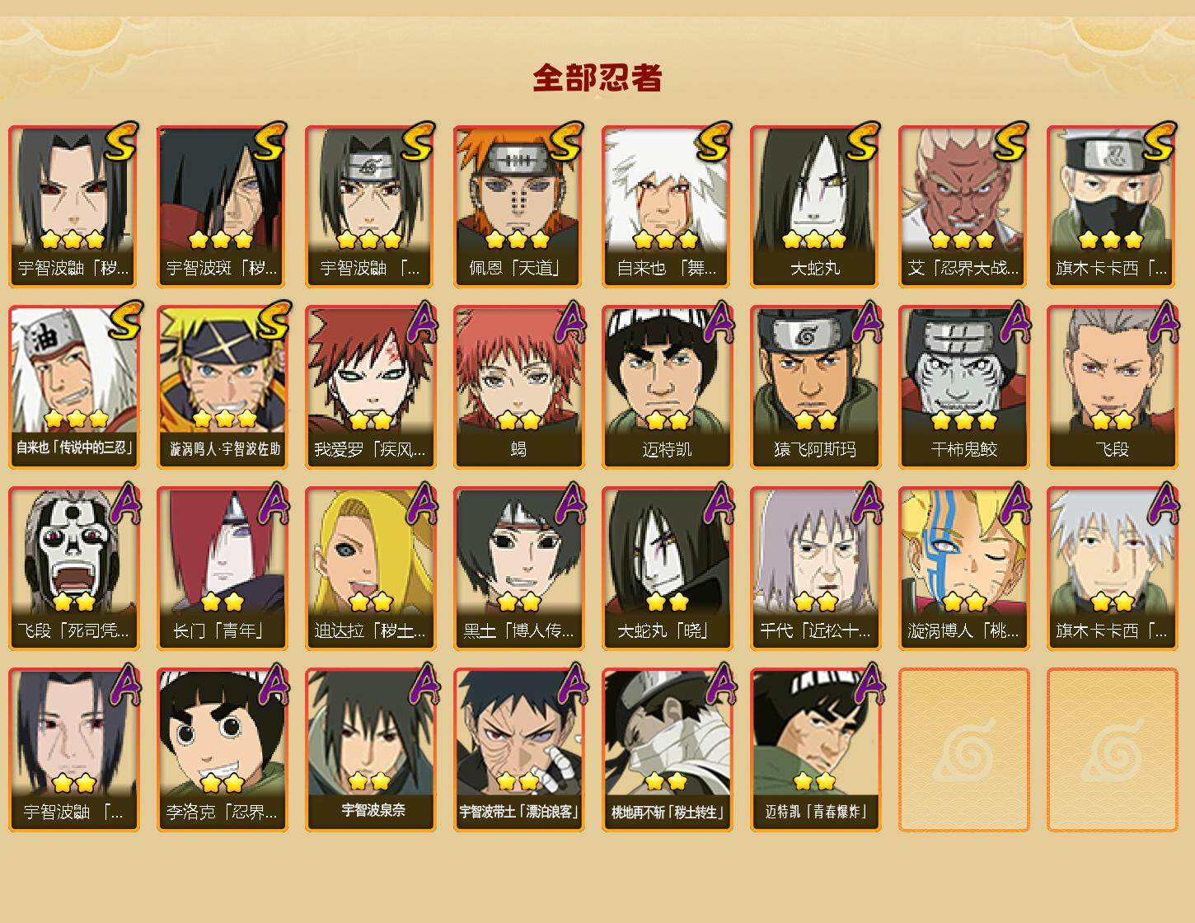
Task: Click the S rank badge on 艾 card
Action: tap(1010, 142)
